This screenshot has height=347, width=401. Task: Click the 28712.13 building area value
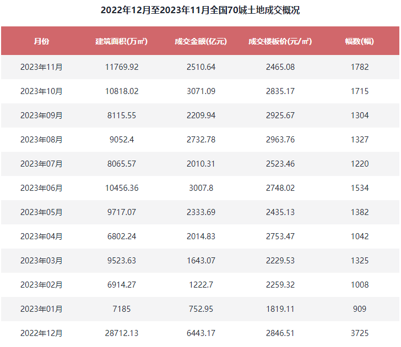coord(121,333)
